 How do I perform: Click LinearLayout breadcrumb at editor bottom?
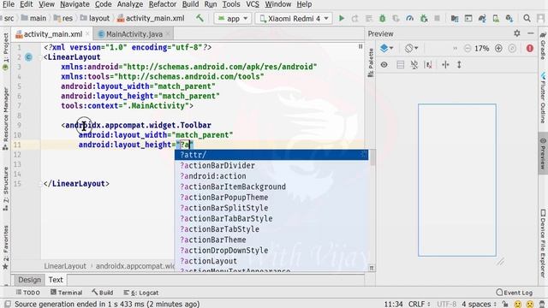65,266
